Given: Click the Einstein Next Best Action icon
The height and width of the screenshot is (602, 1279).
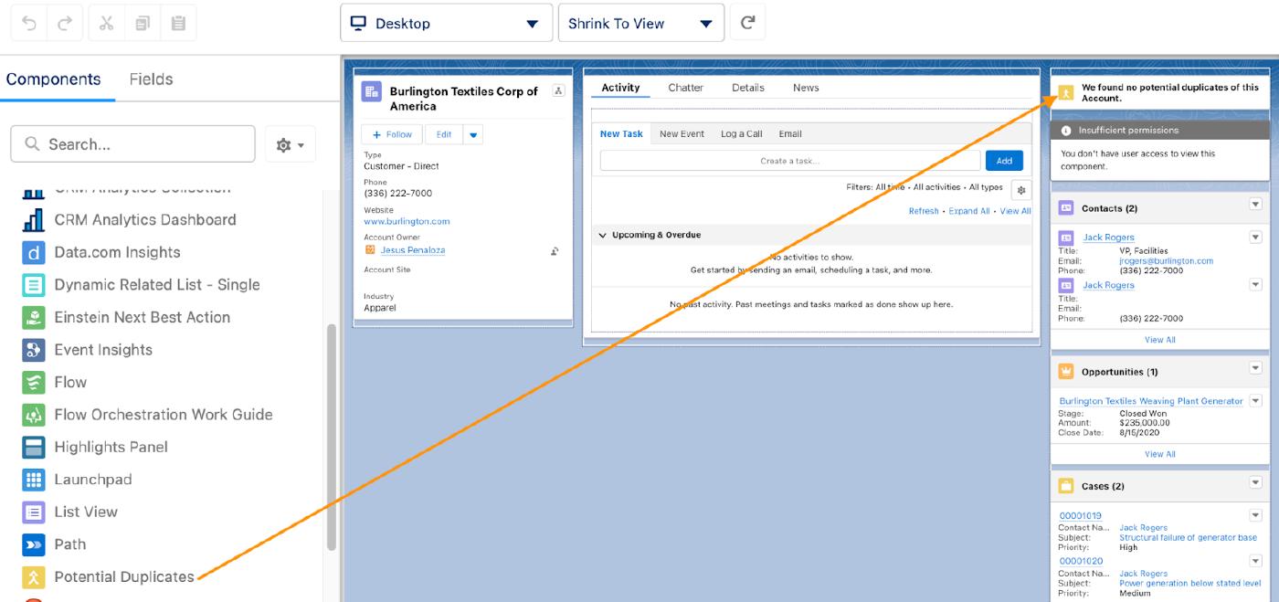Looking at the screenshot, I should [x=34, y=318].
